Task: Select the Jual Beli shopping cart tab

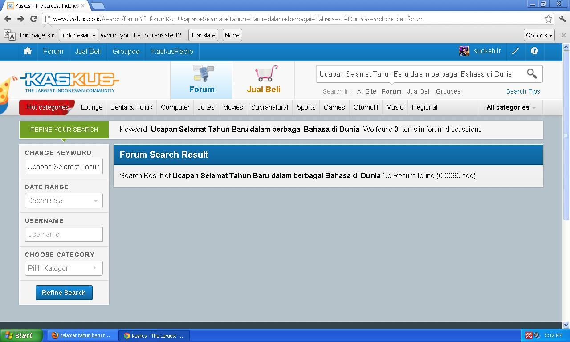Action: [x=264, y=80]
